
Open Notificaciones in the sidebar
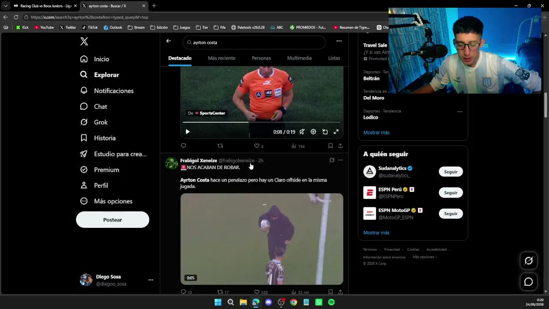(107, 91)
